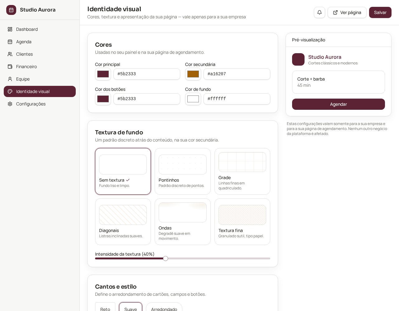Viewport: 399px width, 311px height.
Task: Click the Intensidade da textura slider handle
Action: pyautogui.click(x=166, y=258)
